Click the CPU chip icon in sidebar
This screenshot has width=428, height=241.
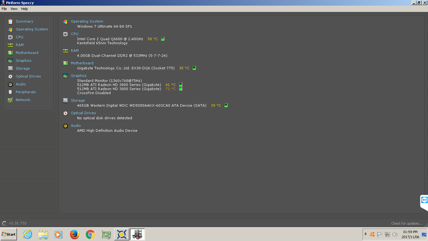pyautogui.click(x=10, y=37)
